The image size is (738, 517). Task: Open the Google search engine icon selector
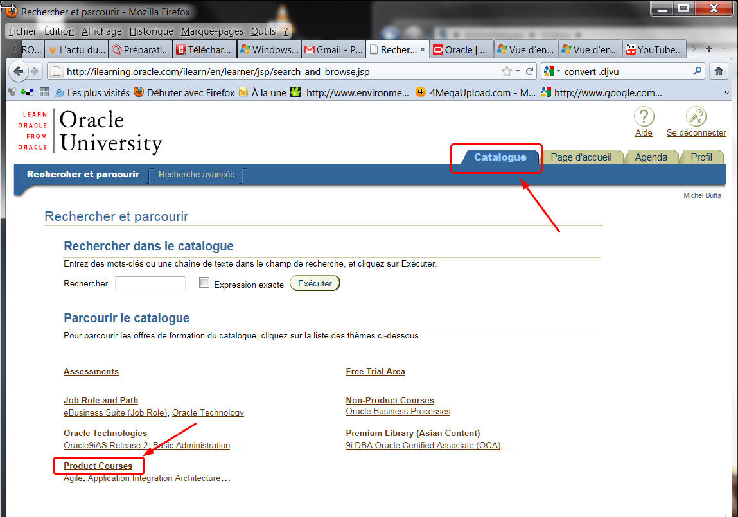coord(552,71)
